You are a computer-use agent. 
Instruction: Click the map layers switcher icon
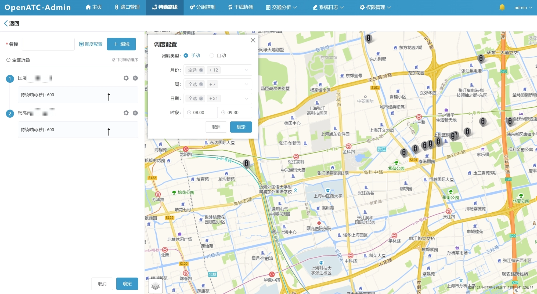tap(155, 286)
